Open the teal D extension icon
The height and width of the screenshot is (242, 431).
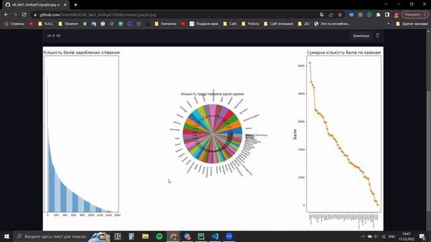(x=369, y=15)
